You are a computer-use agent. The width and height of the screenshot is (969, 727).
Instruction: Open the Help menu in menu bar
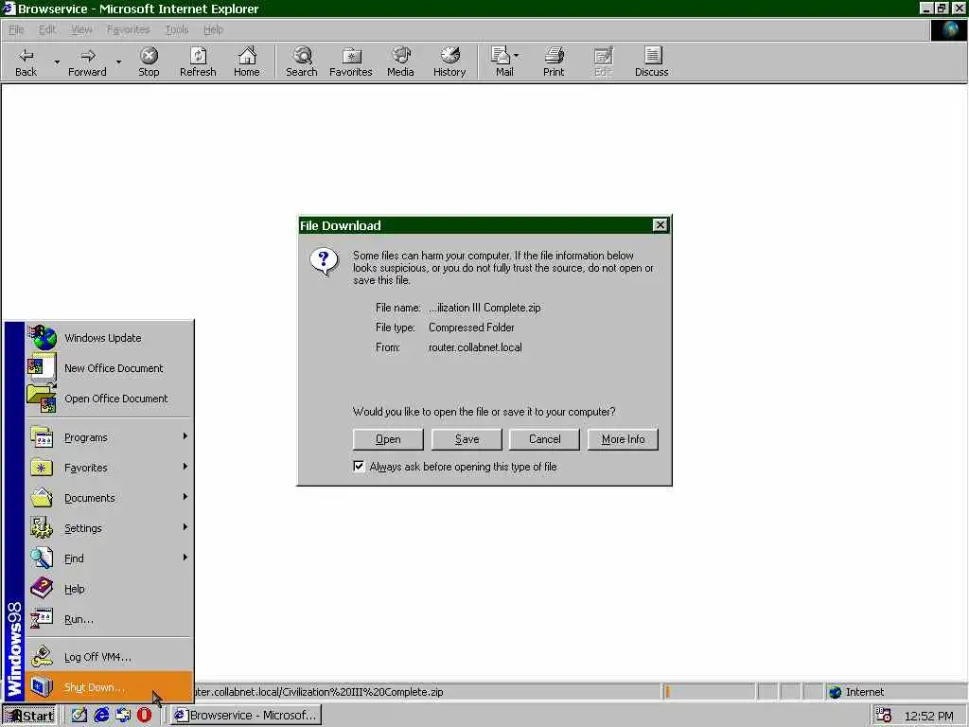213,29
